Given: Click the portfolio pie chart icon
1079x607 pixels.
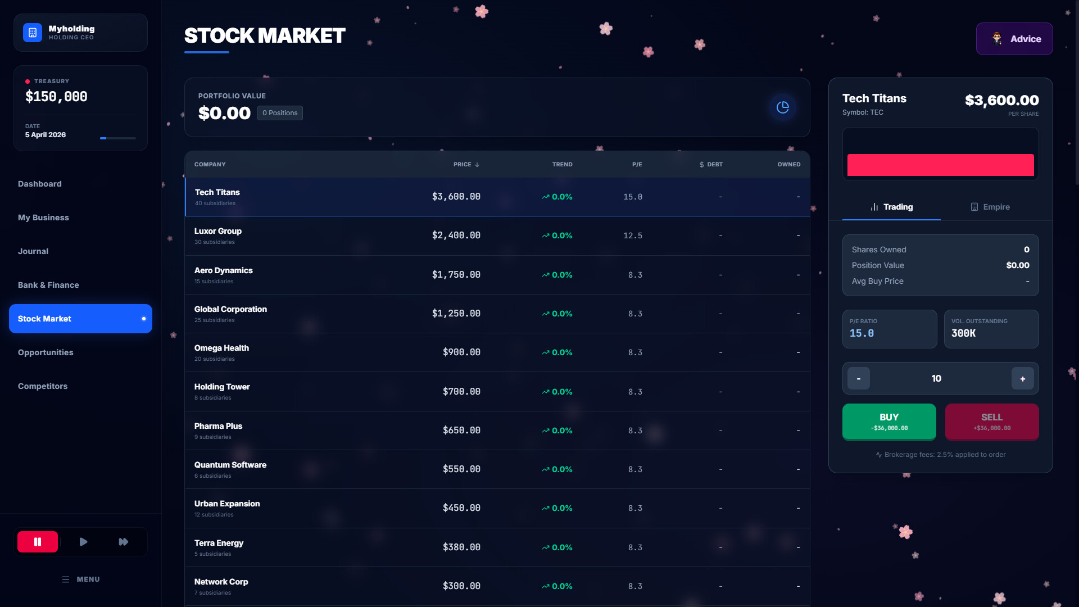Looking at the screenshot, I should pos(782,107).
